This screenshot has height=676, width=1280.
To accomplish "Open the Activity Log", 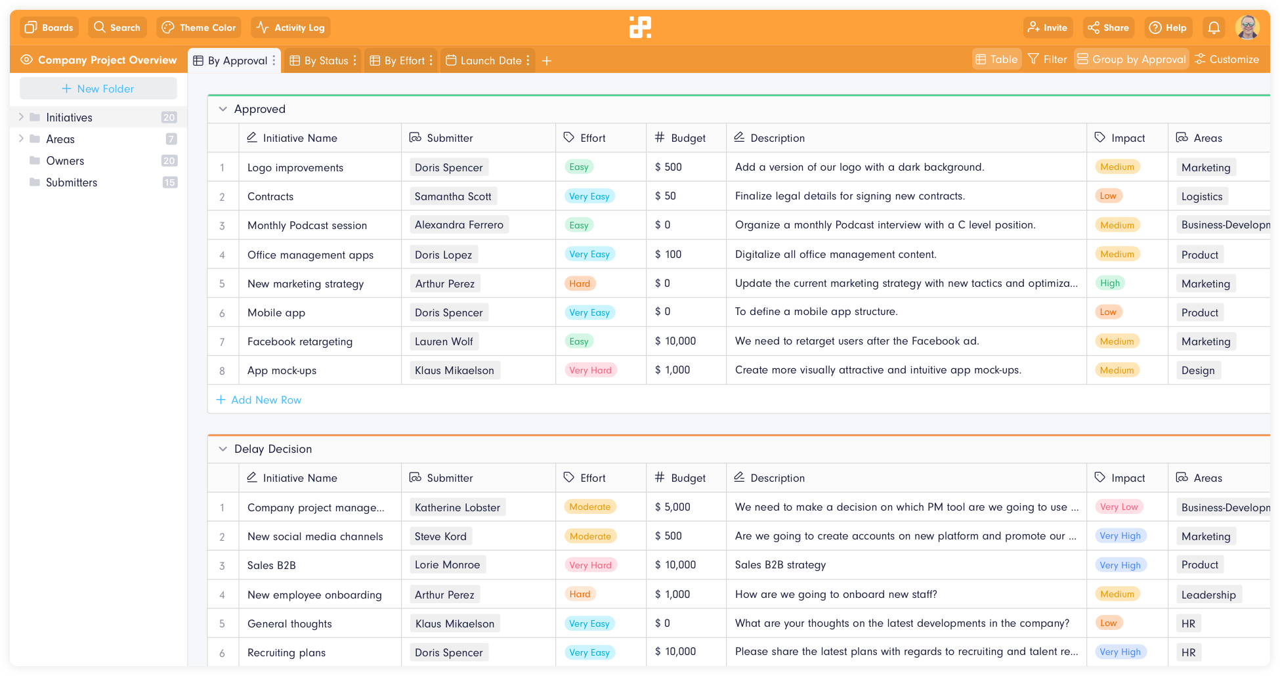I will 291,28.
